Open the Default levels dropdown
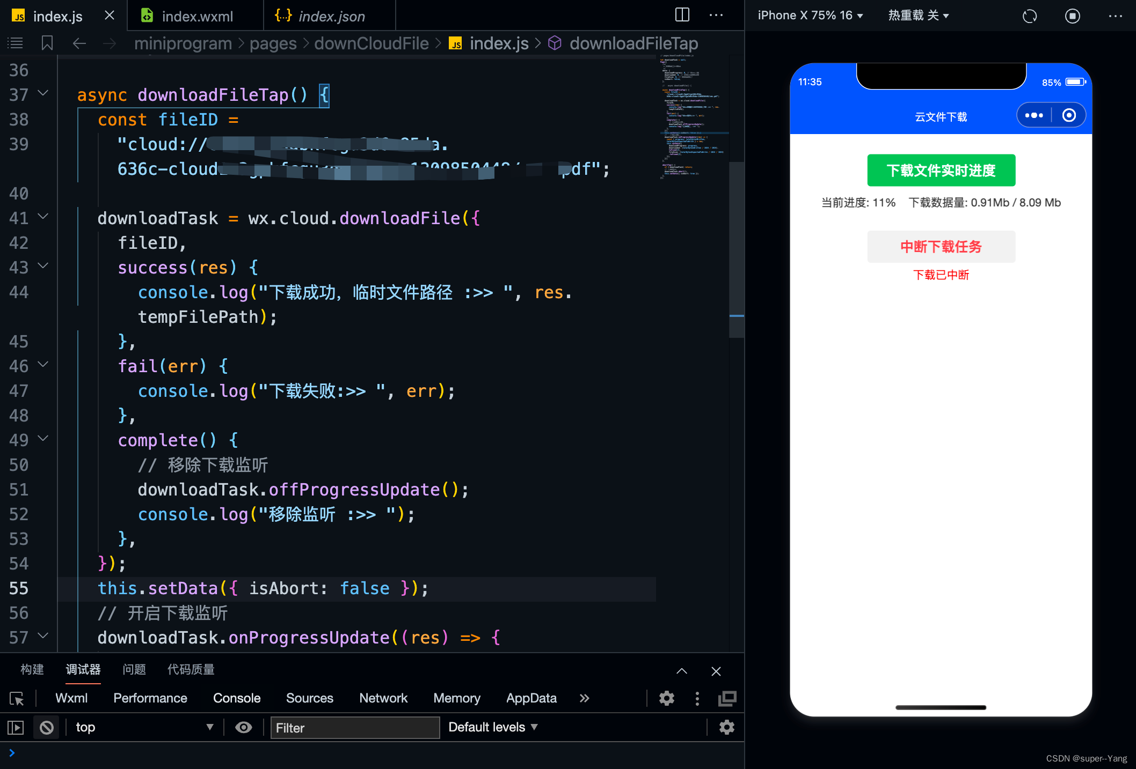The image size is (1136, 769). [493, 727]
